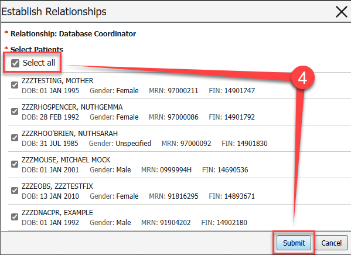
Task: Toggle the Select all checkbox
Action: (x=15, y=63)
